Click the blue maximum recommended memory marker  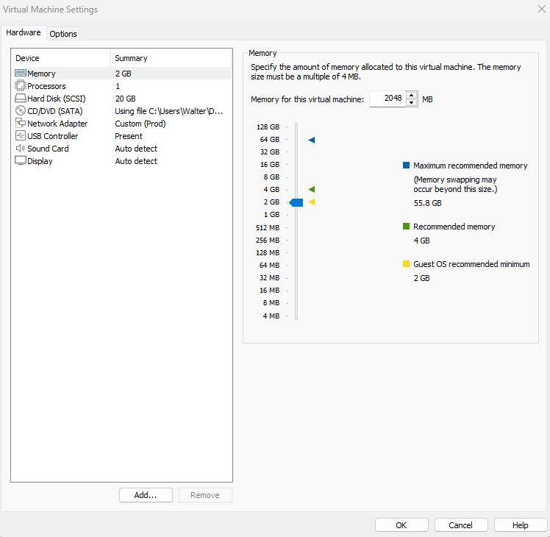pos(312,140)
